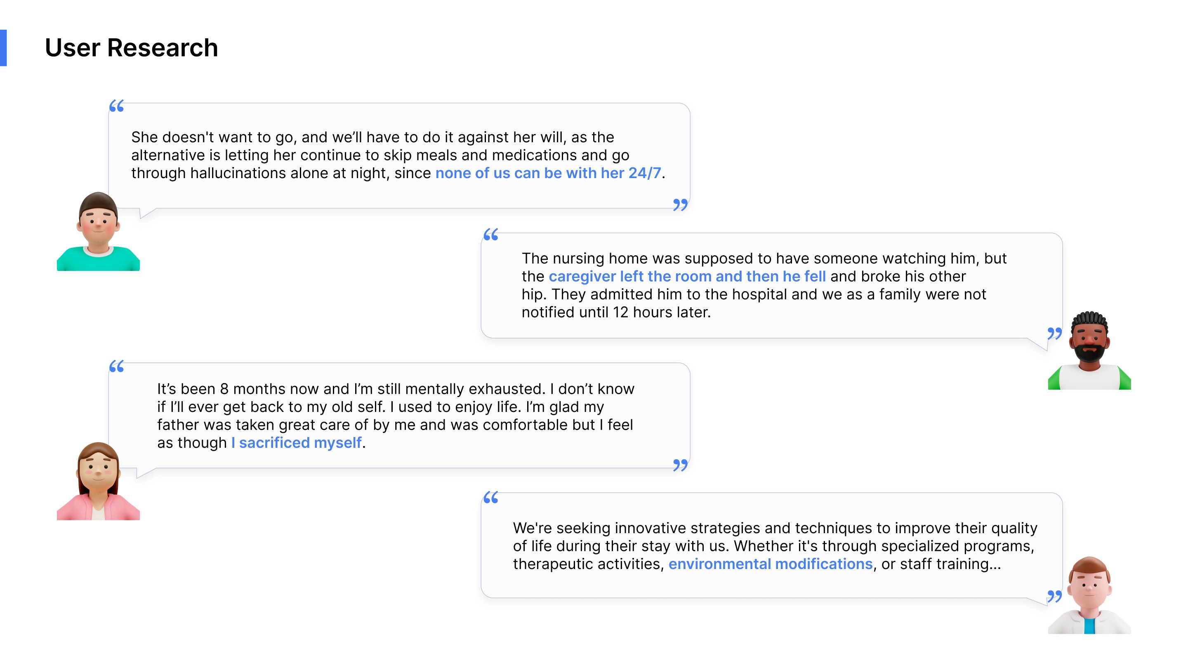The height and width of the screenshot is (668, 1188).
Task: Click the opening quote mark on first speech bubble
Action: 117,106
